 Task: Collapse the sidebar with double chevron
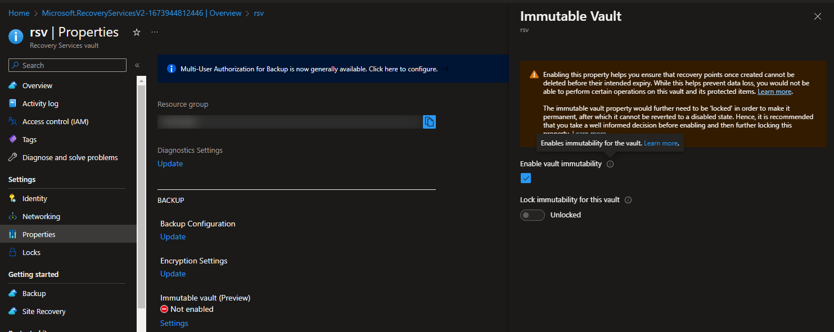click(137, 65)
